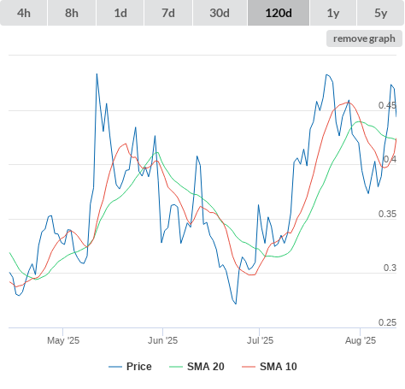Click the Jun '25 axis label

click(162, 340)
